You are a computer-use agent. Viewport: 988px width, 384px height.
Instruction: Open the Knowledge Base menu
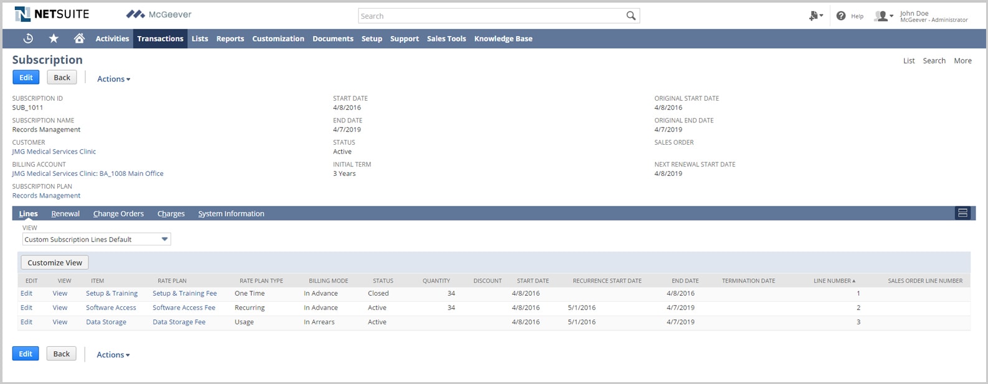pos(503,39)
